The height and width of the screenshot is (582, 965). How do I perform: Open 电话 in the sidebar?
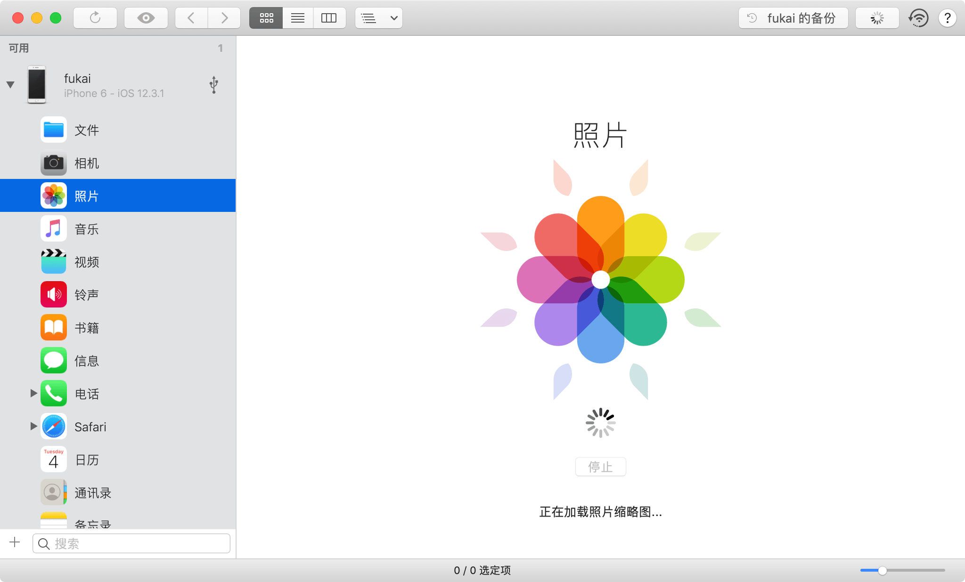pos(118,393)
